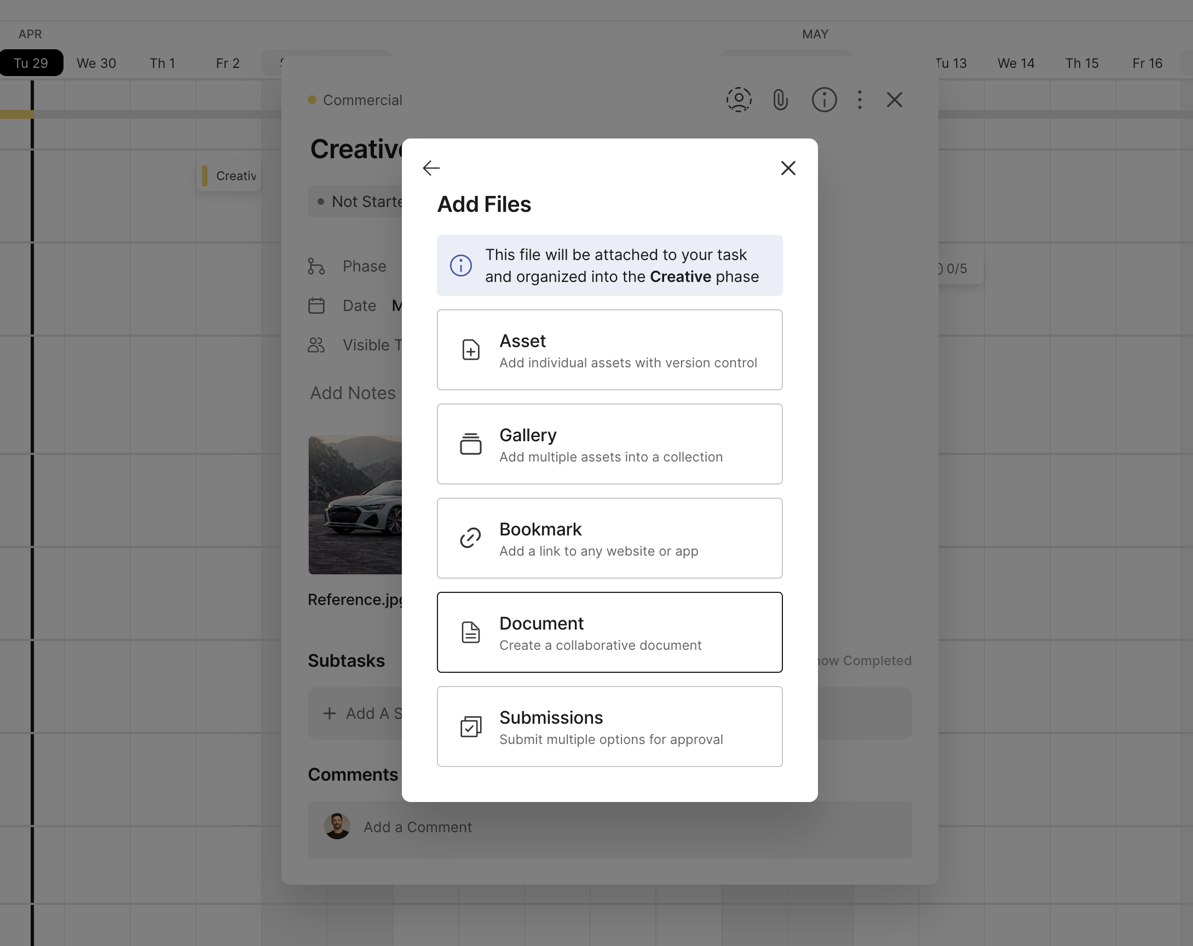This screenshot has height=946, width=1193.
Task: Click the Reference.jpg image thumbnail
Action: [x=355, y=505]
